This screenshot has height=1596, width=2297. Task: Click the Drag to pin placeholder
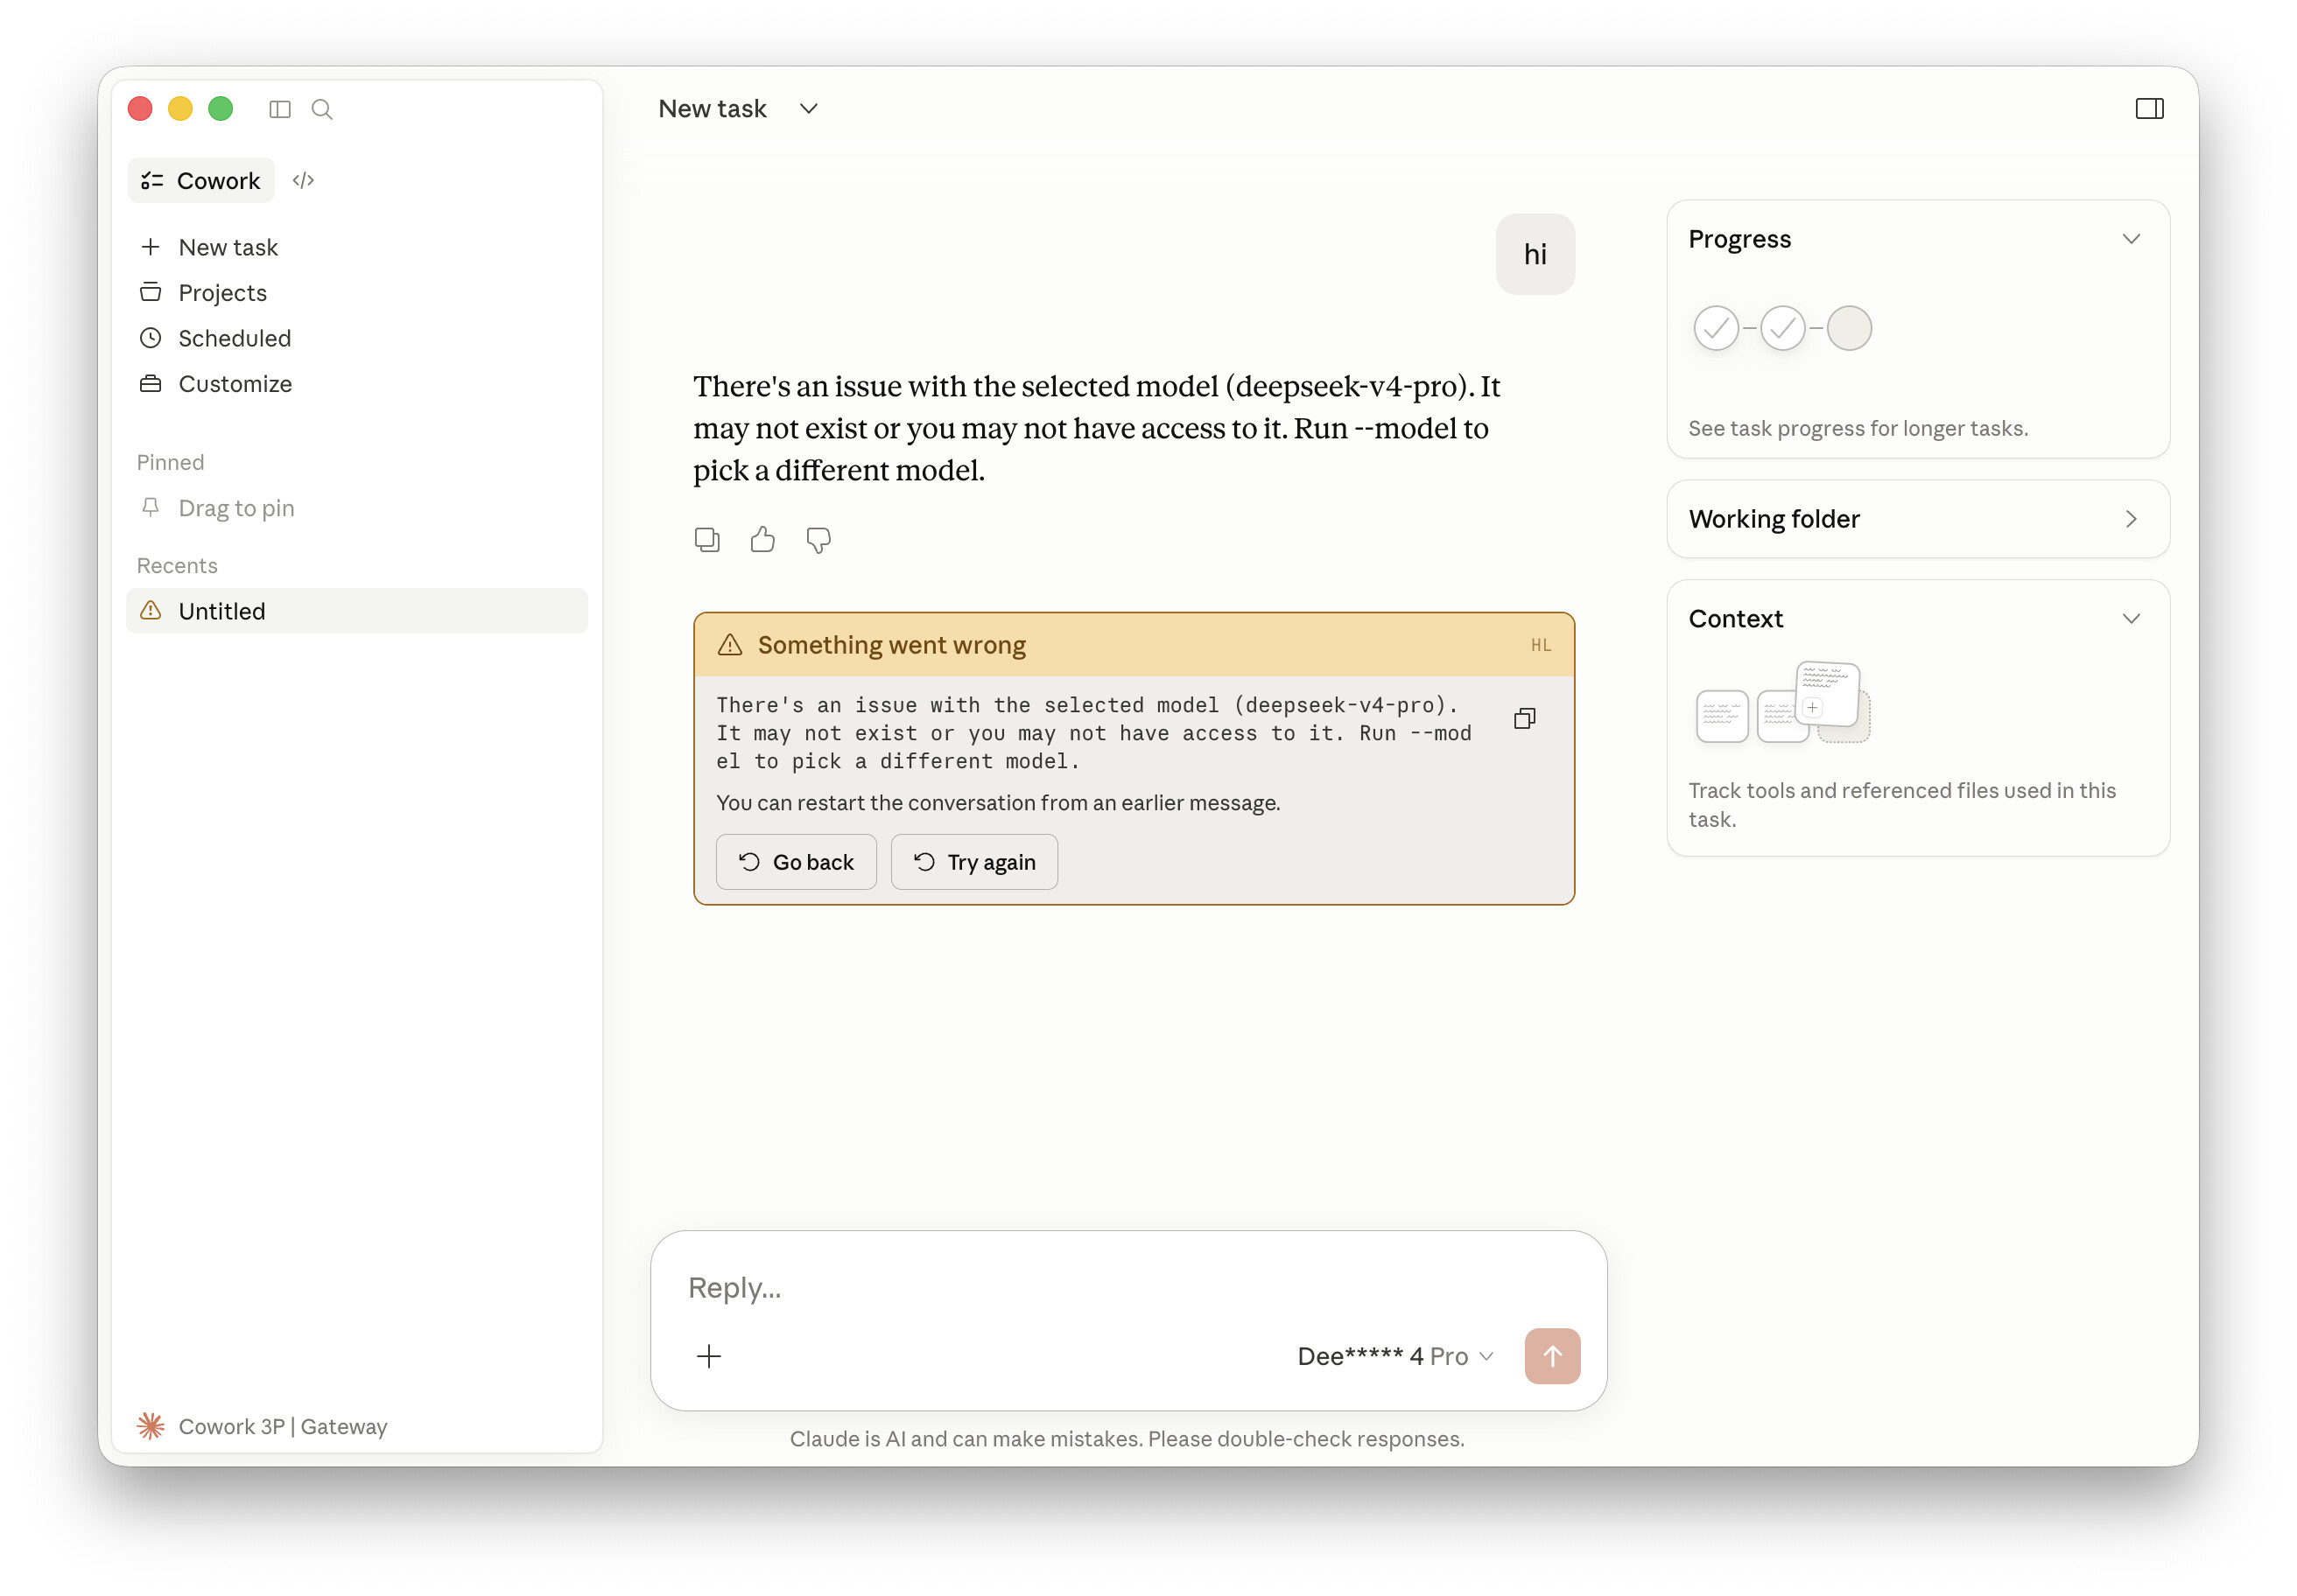click(x=236, y=508)
